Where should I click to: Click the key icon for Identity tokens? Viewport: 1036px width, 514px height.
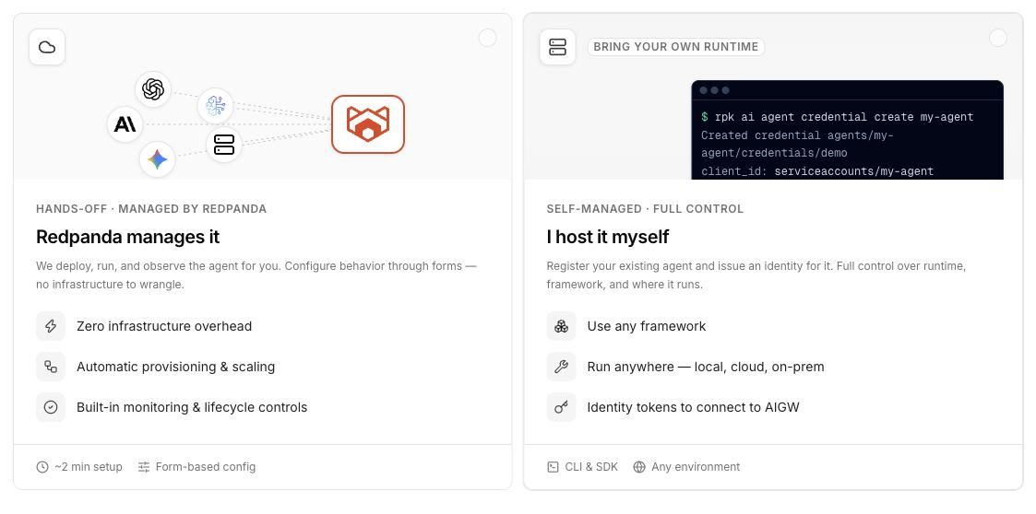point(561,407)
